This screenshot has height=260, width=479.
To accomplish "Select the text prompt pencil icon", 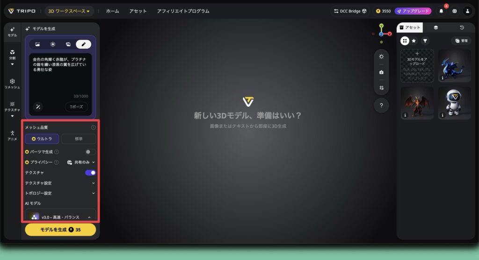I will [x=83, y=44].
